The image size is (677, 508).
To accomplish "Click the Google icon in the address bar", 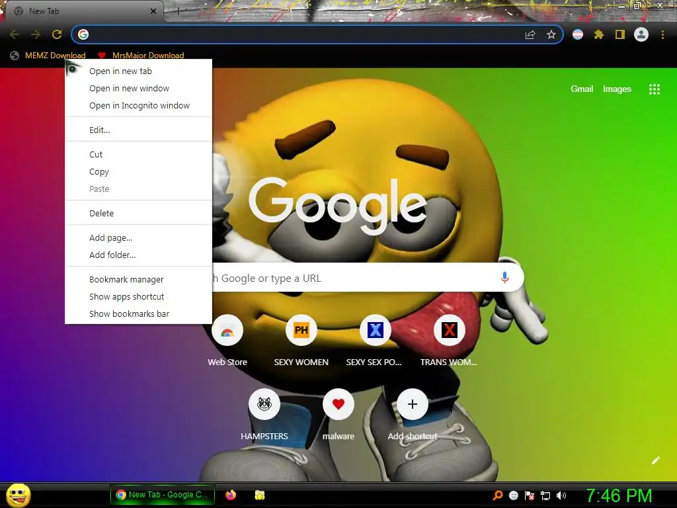I will point(83,34).
